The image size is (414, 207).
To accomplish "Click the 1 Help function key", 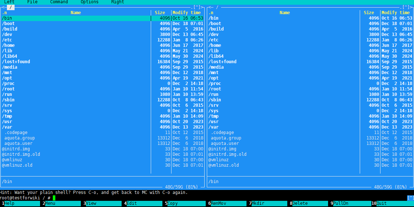I will click(21, 203).
